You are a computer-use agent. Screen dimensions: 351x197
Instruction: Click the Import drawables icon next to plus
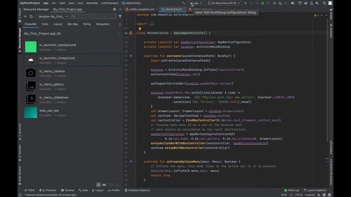click(31, 16)
